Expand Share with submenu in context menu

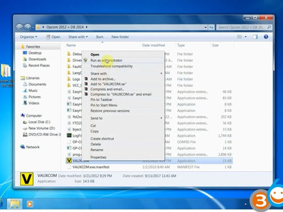click(123, 74)
